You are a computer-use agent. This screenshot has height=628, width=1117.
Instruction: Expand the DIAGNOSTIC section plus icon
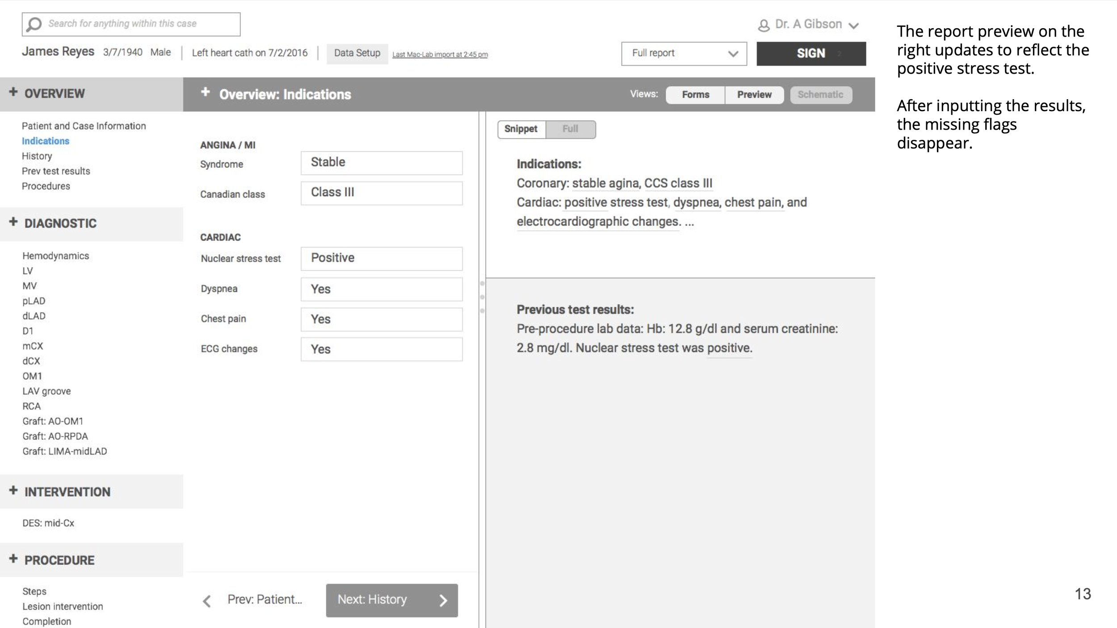pos(13,222)
